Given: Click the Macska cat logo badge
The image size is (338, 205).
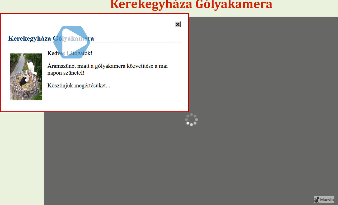Looking at the screenshot, I should 324,199.
